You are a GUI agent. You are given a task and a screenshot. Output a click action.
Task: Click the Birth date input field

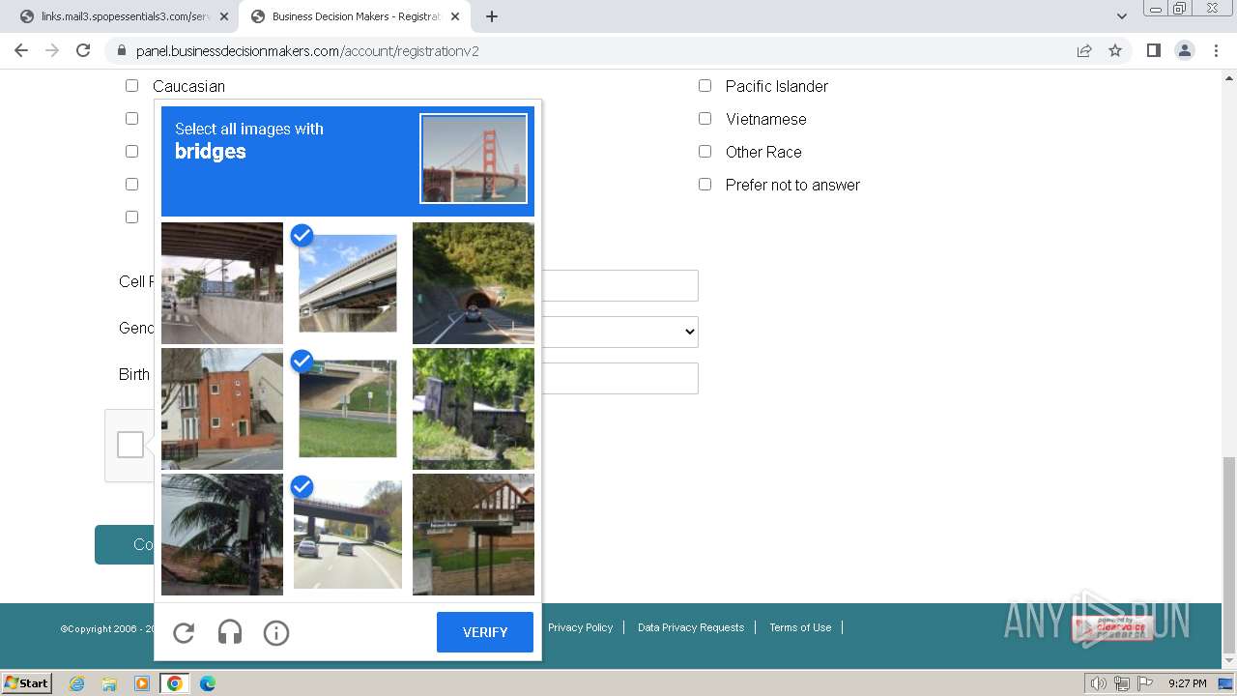coord(618,378)
